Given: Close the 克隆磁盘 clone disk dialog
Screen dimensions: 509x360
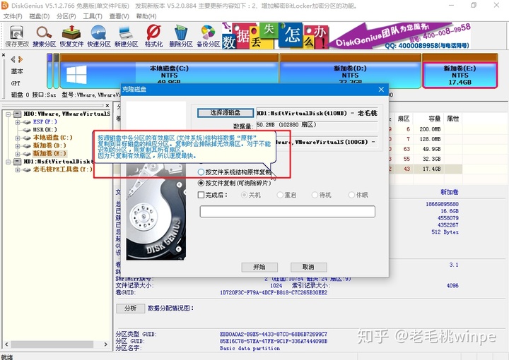Looking at the screenshot, I should [381, 90].
